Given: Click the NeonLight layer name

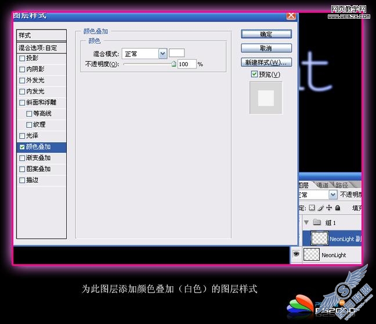Looking at the screenshot, I should [x=334, y=255].
